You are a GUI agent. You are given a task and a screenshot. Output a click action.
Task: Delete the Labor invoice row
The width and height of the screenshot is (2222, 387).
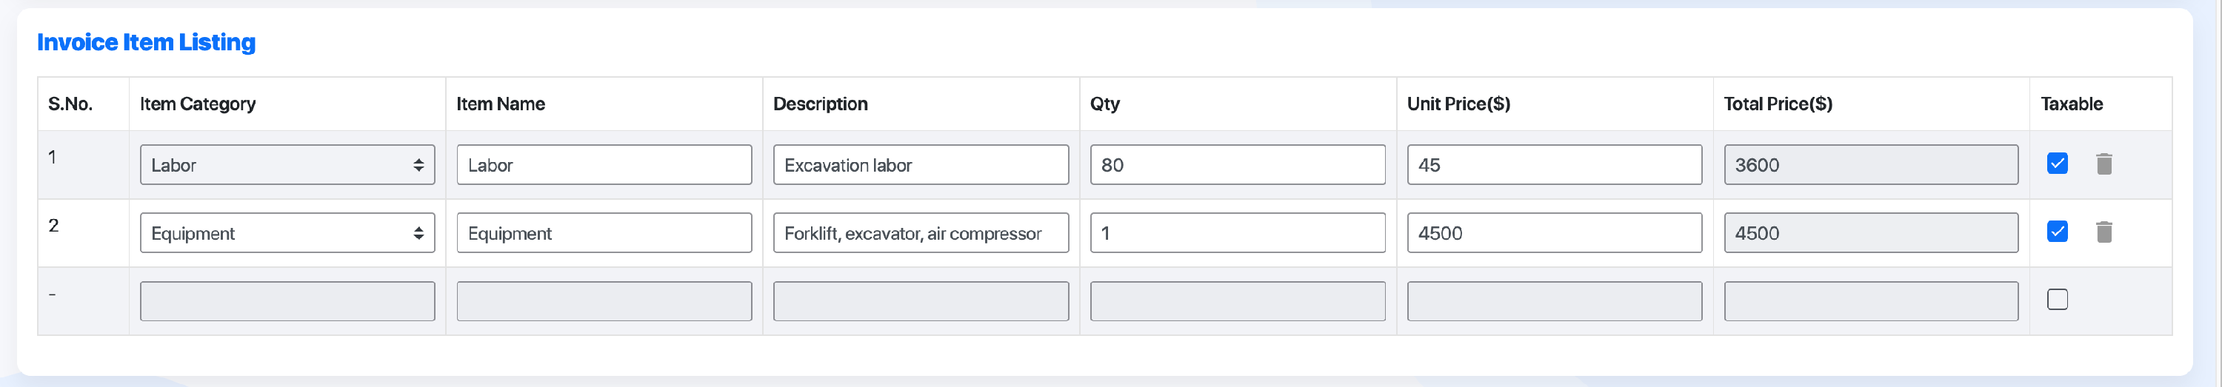[2103, 164]
